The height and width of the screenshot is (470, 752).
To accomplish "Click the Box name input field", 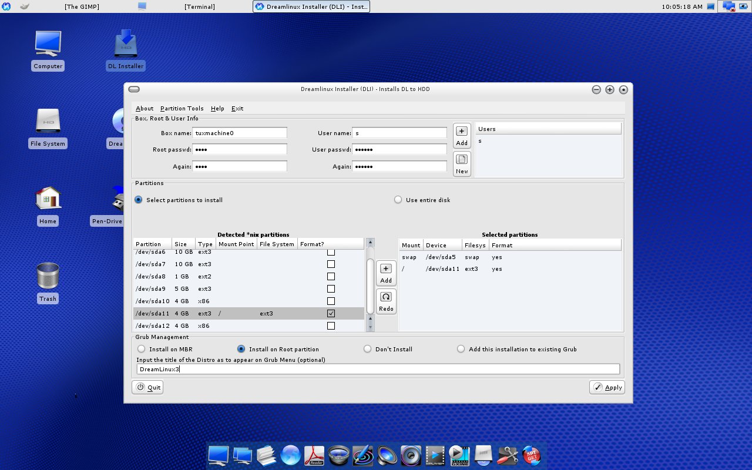I will pos(240,133).
